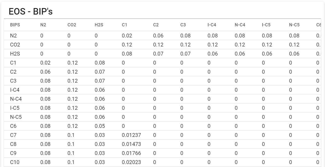This screenshot has width=325, height=167.
Task: Click the C1 column header
Action: [125, 25]
